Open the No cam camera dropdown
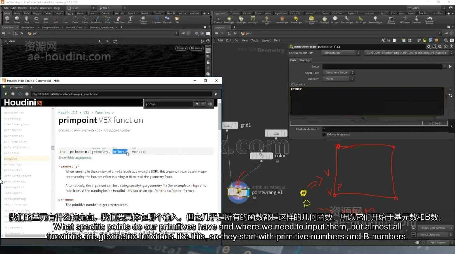455x254 pixels. [196, 48]
